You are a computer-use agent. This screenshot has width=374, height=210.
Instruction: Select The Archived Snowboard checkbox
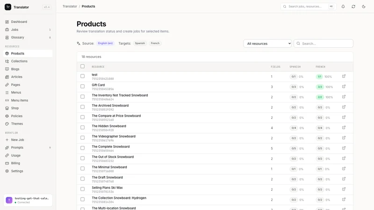pyautogui.click(x=83, y=107)
